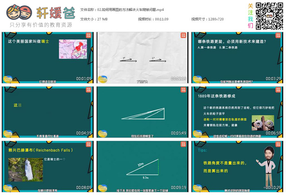Click the waterfall photograph
Viewport: 286px width, 195px height.
click(26, 170)
